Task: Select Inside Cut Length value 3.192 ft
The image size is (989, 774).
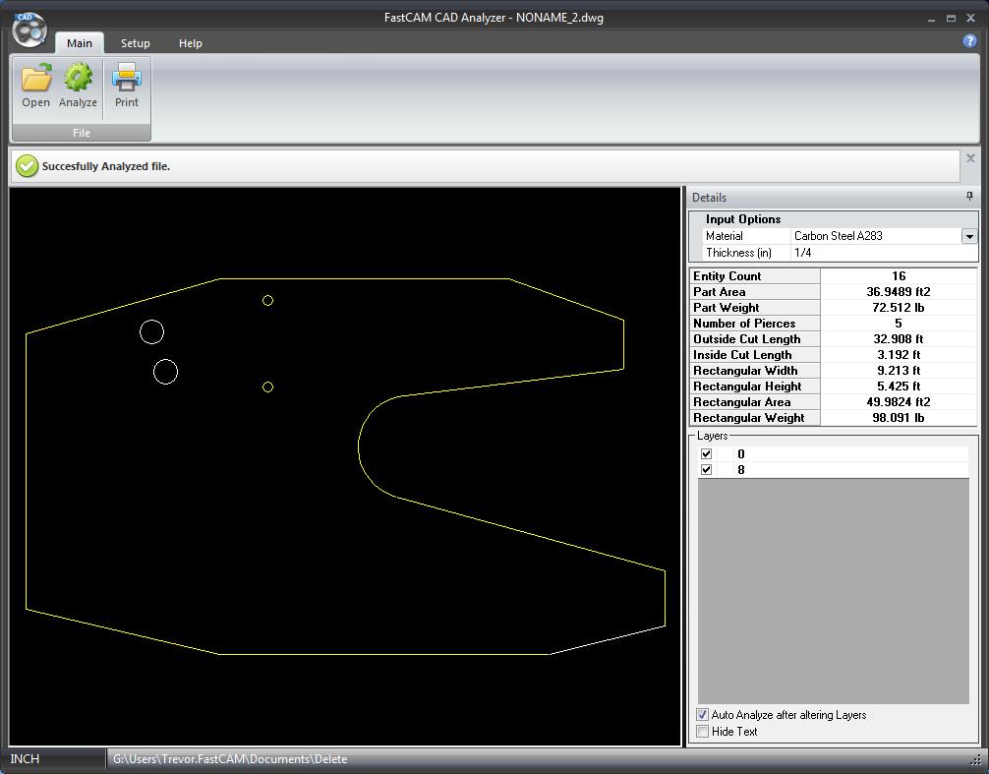Action: (x=899, y=354)
